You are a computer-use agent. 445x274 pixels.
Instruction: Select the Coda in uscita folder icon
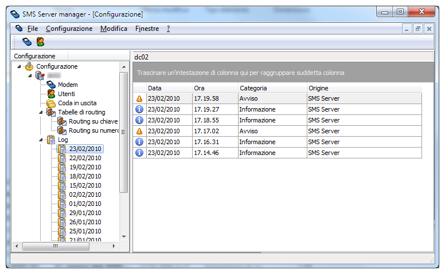(51, 103)
